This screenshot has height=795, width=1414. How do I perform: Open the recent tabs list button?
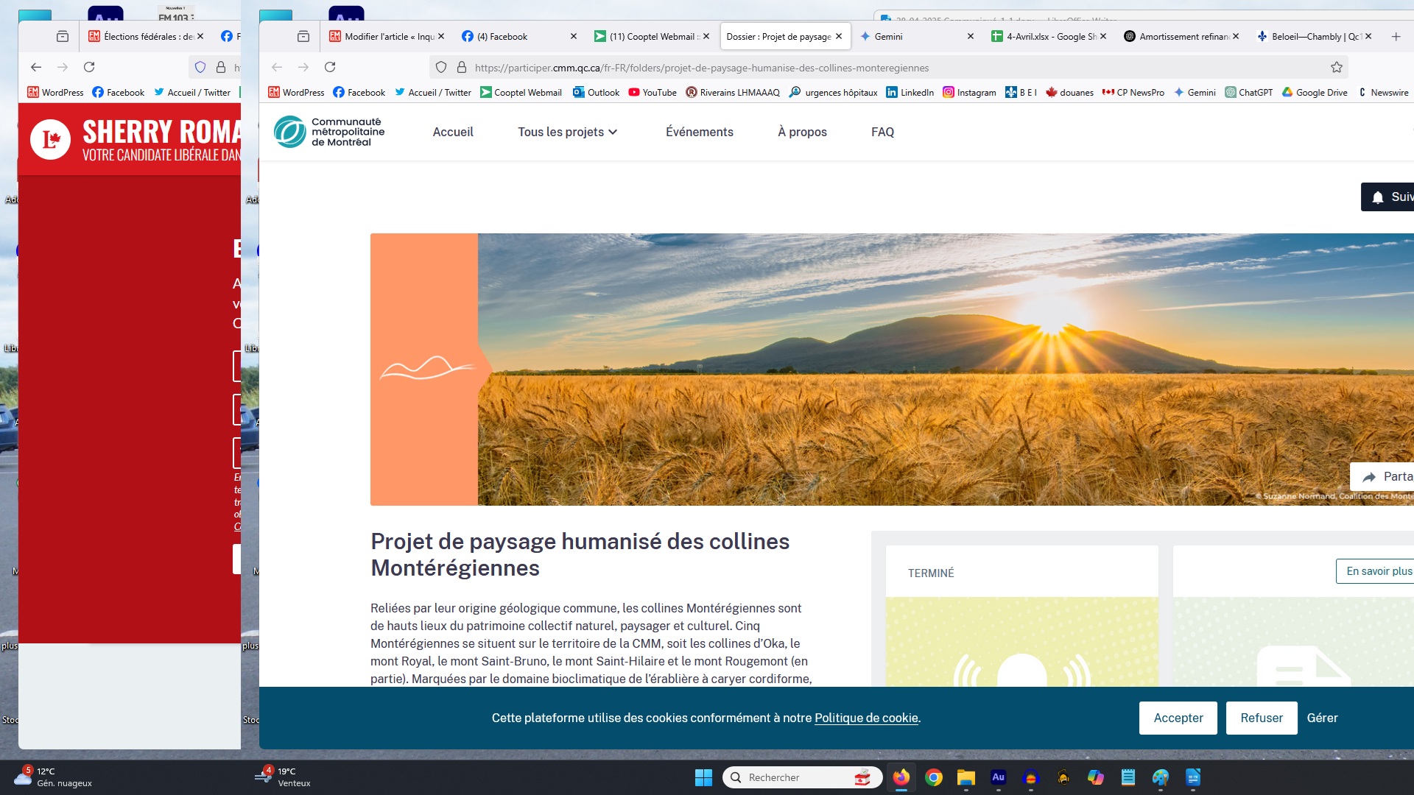tap(303, 36)
